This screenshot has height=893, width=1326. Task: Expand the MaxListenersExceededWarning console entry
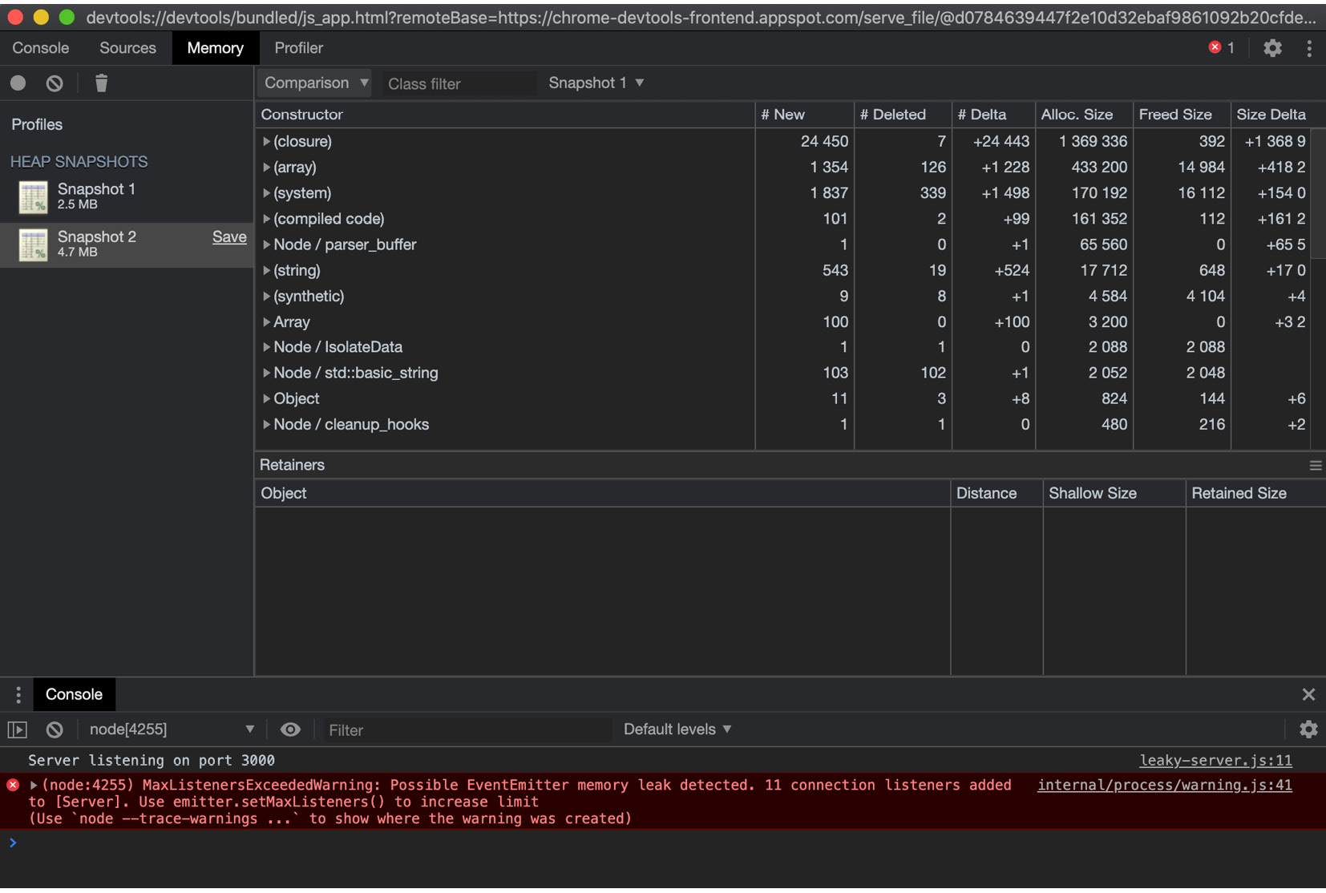click(x=32, y=785)
